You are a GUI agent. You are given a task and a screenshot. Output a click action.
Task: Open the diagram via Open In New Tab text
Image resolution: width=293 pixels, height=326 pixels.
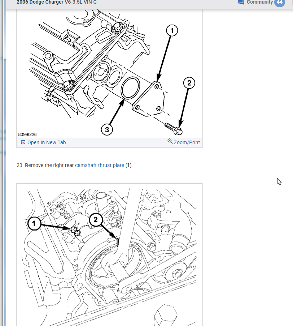click(47, 142)
